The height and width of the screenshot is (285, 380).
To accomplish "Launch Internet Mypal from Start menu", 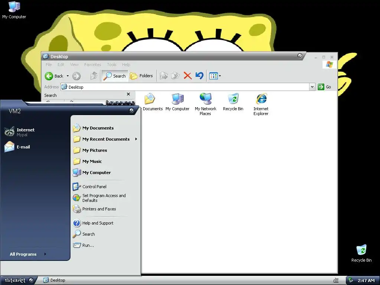I will 20,132.
